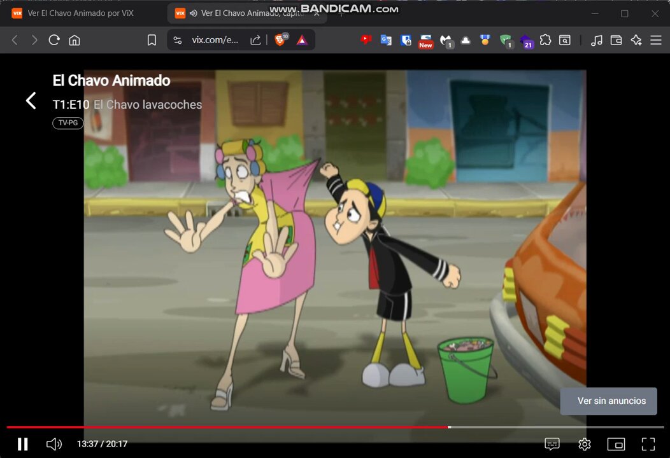
Task: Go back with the player's left arrow
Action: coord(31,101)
